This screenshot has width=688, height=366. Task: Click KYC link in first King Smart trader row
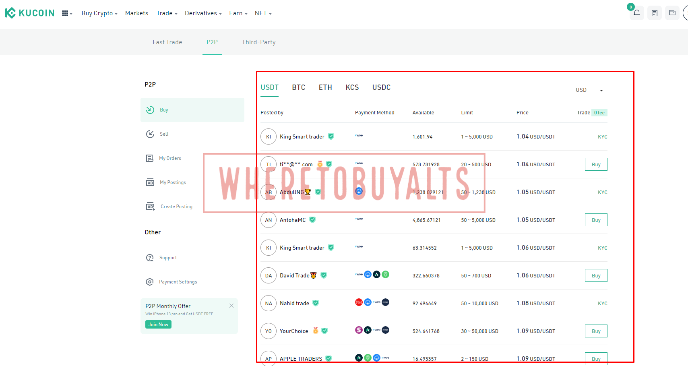(x=602, y=137)
